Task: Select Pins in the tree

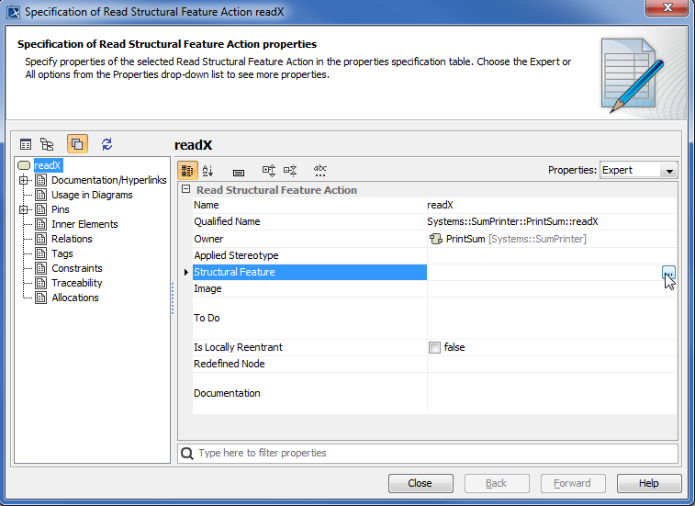Action: tap(61, 209)
